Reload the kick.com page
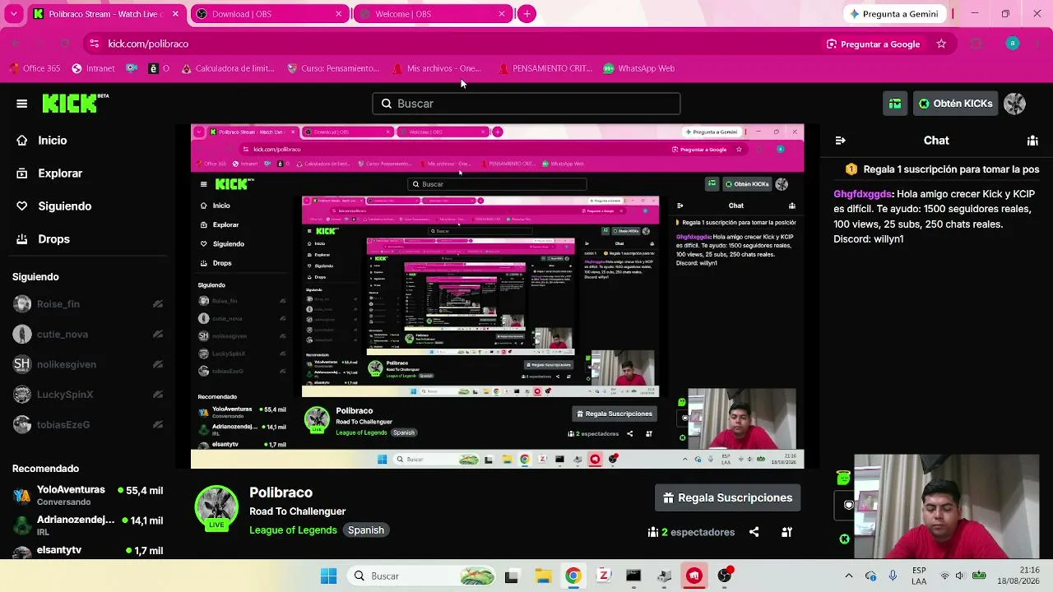This screenshot has width=1053, height=592. point(65,44)
